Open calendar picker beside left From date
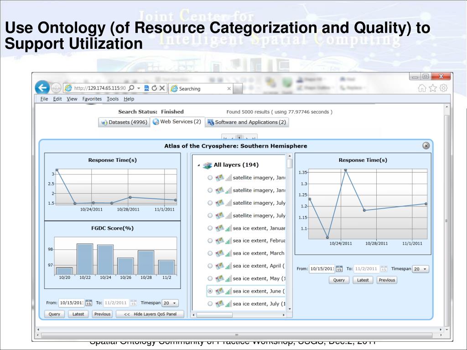 point(88,303)
